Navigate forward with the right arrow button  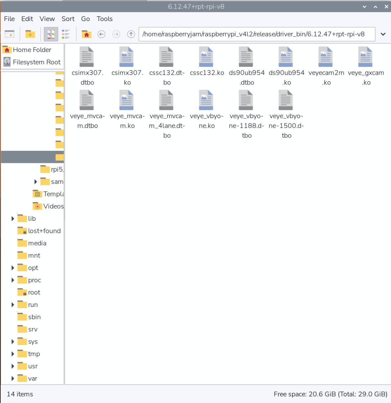116,34
